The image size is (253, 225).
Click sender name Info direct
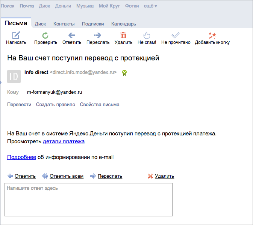pyautogui.click(x=36, y=72)
